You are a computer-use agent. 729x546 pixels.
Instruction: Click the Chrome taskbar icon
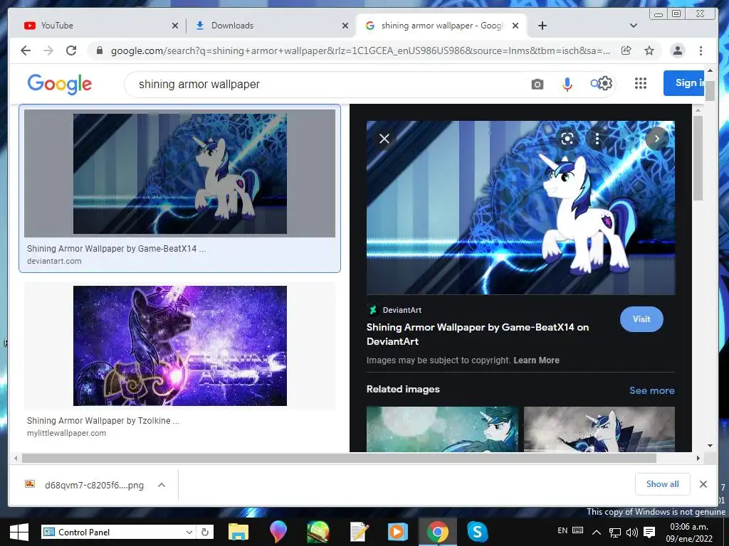(438, 532)
